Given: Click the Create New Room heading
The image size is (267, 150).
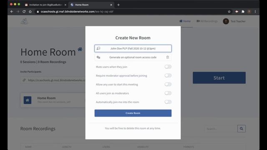Looking at the screenshot, I should coord(133,38).
